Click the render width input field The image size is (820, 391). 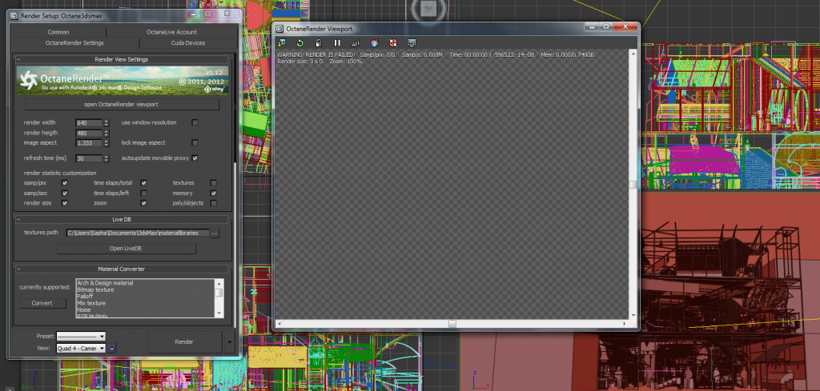point(89,122)
